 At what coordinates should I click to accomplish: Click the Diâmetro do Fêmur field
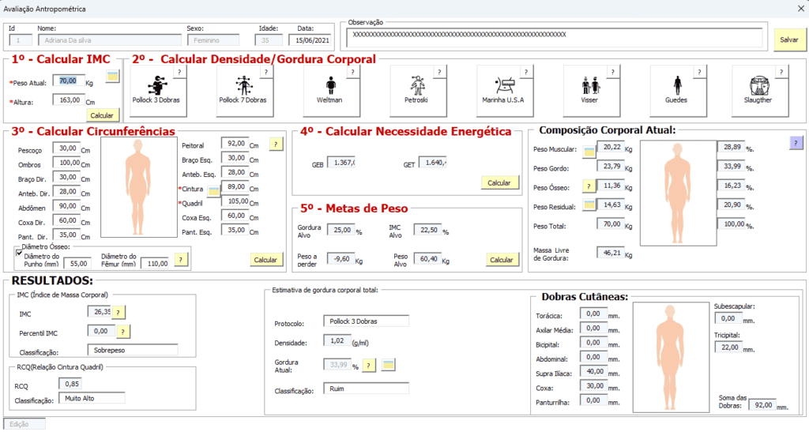155,264
